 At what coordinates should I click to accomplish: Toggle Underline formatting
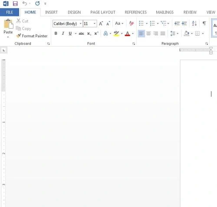(x=70, y=33)
